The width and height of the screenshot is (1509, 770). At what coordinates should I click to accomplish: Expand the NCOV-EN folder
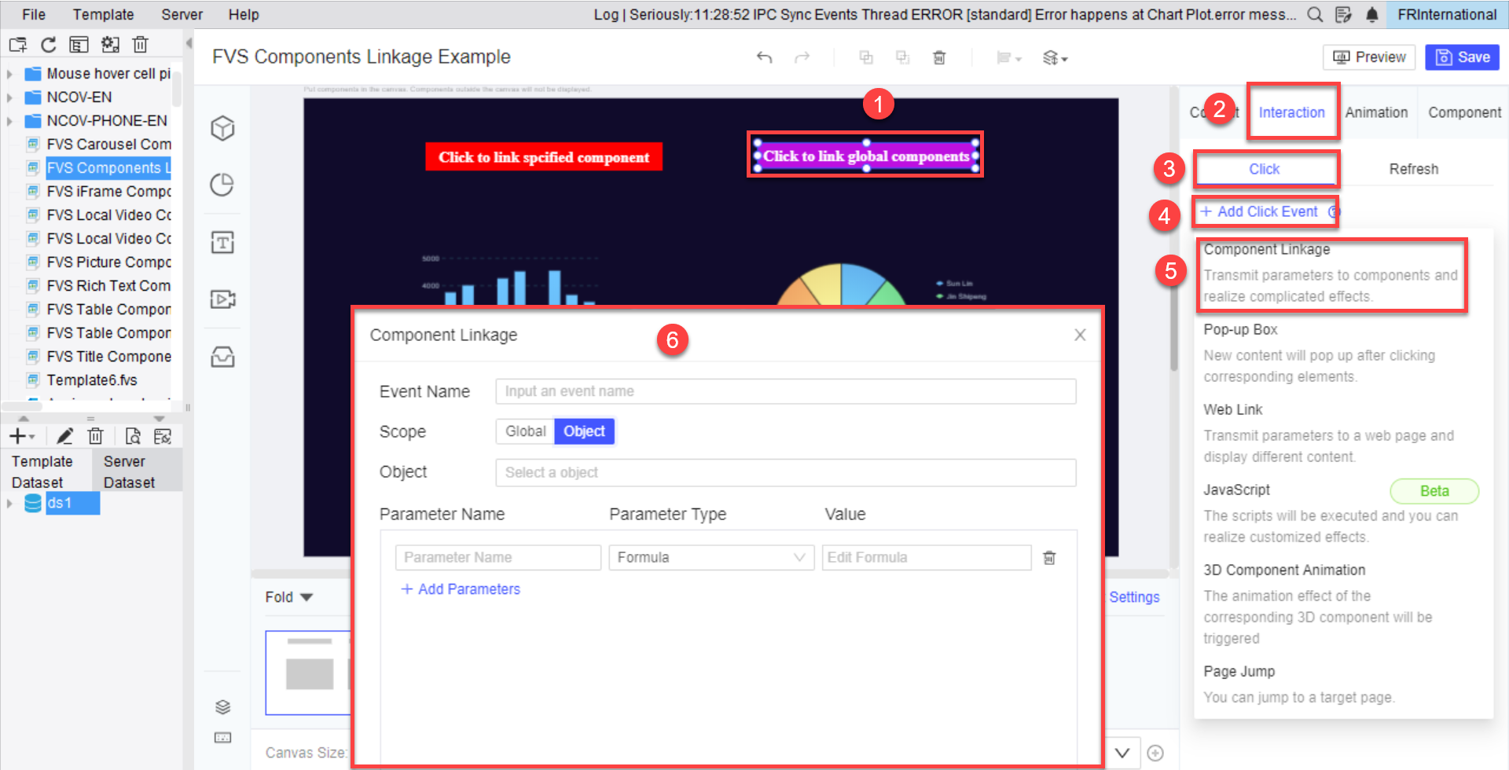[9, 97]
